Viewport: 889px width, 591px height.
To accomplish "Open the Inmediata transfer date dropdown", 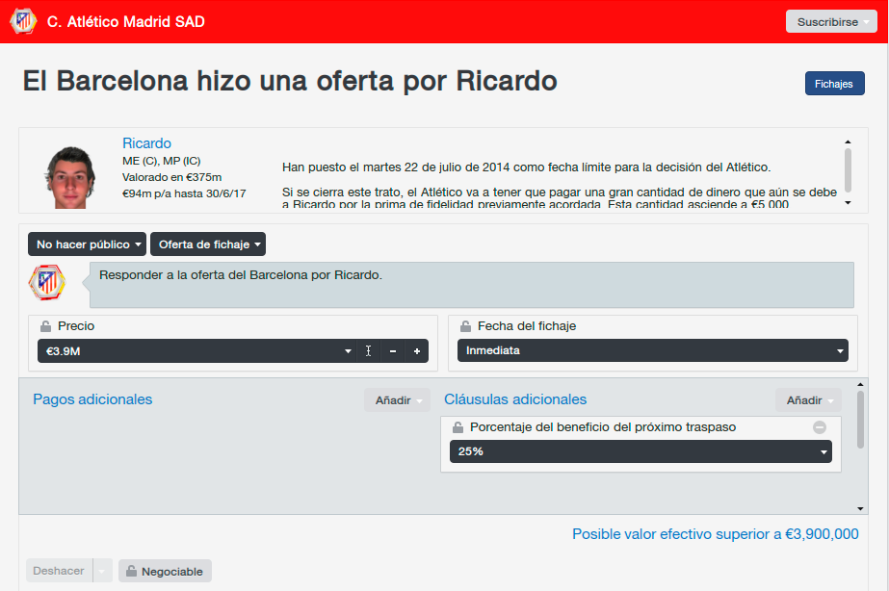I will (653, 350).
